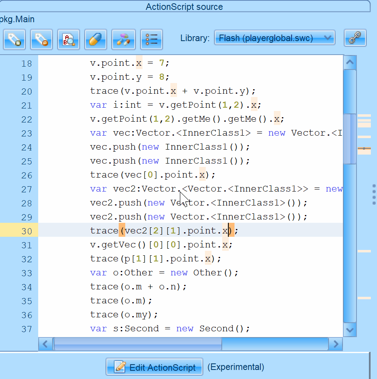Image resolution: width=377 pixels, height=379 pixels.
Task: Click the horizontal scrollbar thumb
Action: coord(138,344)
